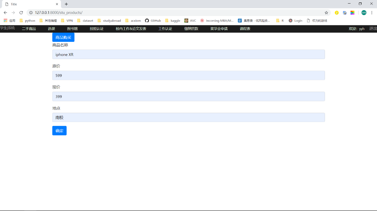Image resolution: width=377 pixels, height=211 pixels.
Task: Open the 缴纳罚款 menu item
Action: tap(191, 29)
